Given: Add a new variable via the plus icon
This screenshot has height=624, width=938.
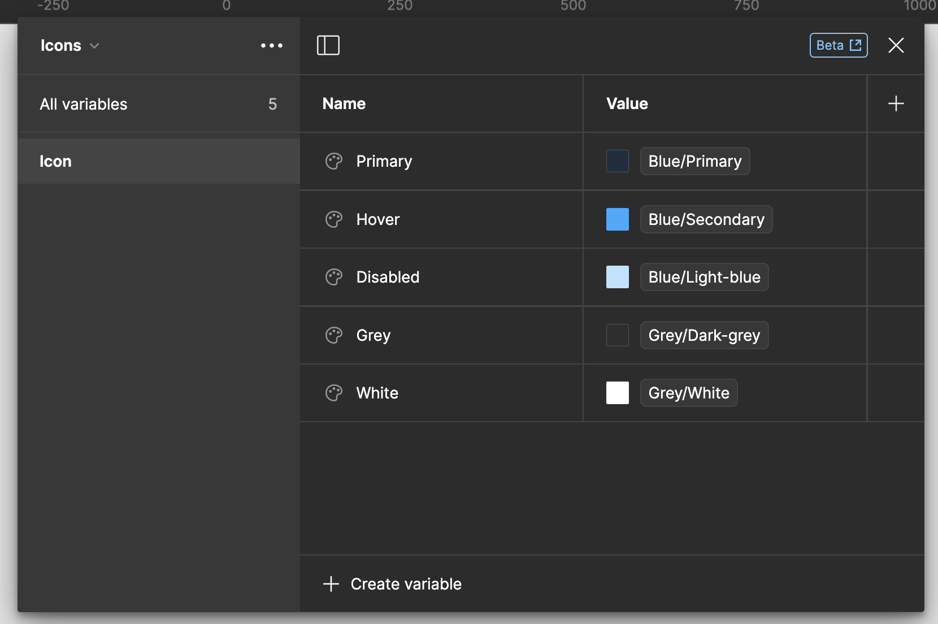Looking at the screenshot, I should [x=896, y=103].
